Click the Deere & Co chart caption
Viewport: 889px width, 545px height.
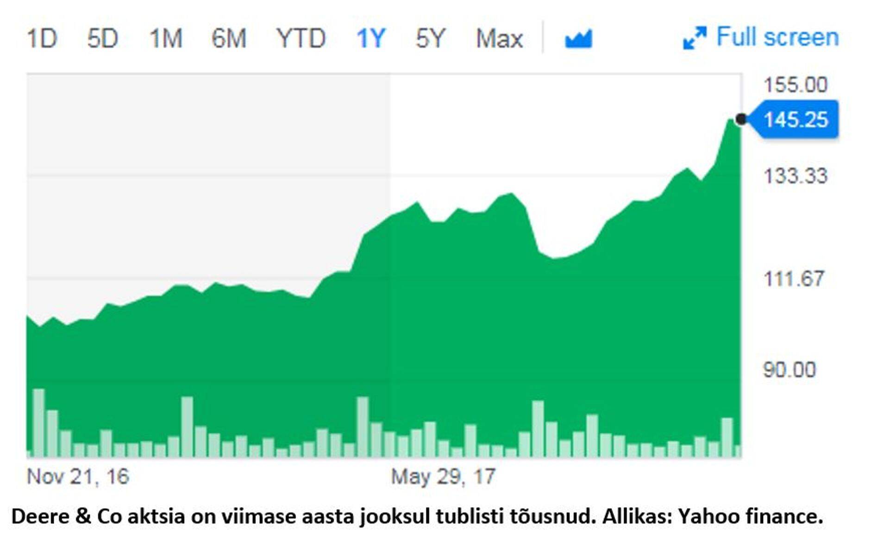[417, 516]
